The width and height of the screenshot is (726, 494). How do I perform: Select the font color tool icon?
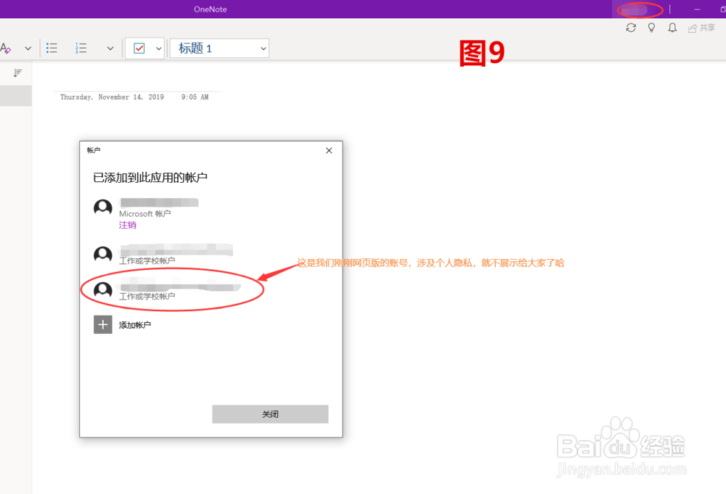6,47
